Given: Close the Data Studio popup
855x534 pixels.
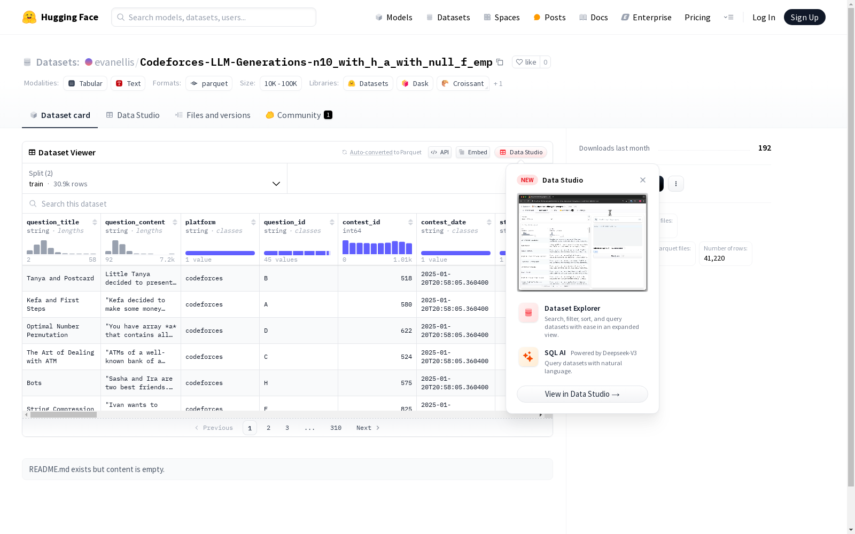Looking at the screenshot, I should 643,180.
